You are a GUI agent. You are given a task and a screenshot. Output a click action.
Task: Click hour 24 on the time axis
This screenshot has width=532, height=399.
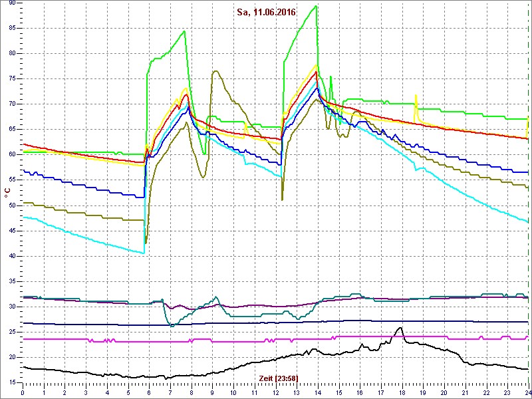(528, 391)
